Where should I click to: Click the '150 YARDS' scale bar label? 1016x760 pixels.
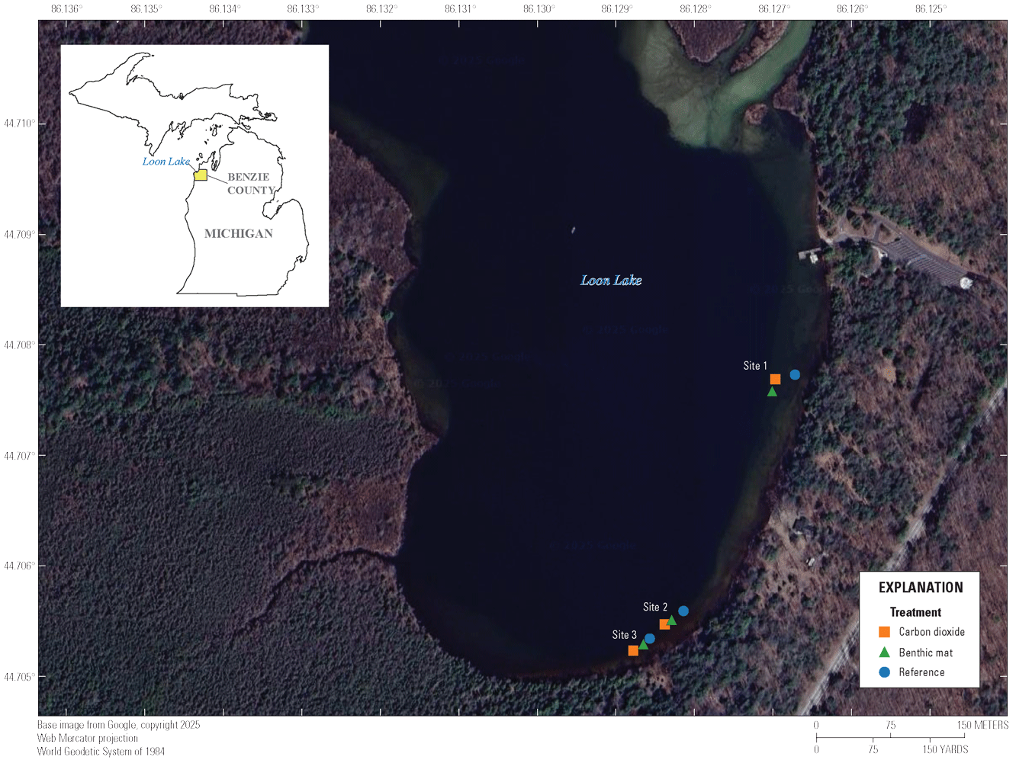[945, 749]
